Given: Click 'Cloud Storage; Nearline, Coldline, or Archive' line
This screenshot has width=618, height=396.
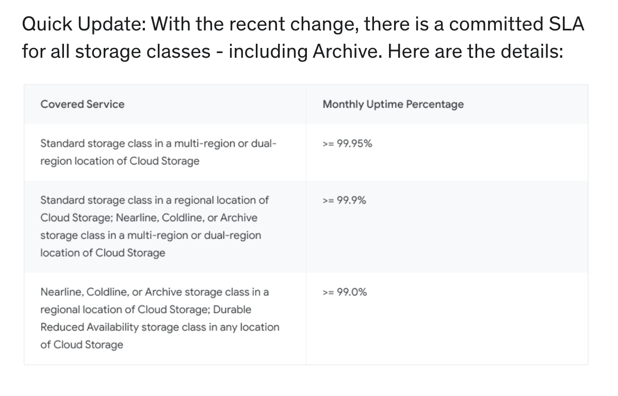Looking at the screenshot, I should tap(149, 218).
